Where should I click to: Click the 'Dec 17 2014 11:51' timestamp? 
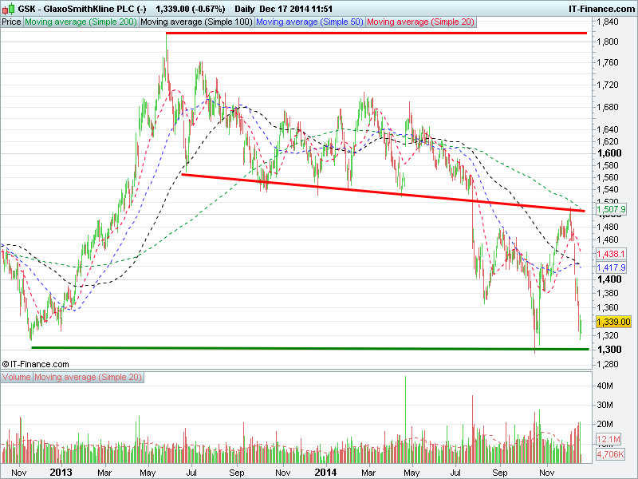(x=296, y=9)
